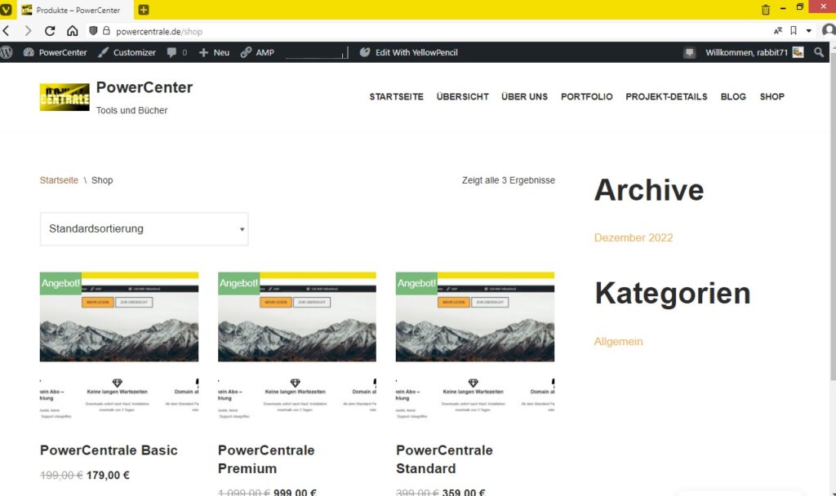
Task: Go to STARTSEITE in navigation
Action: coord(396,96)
